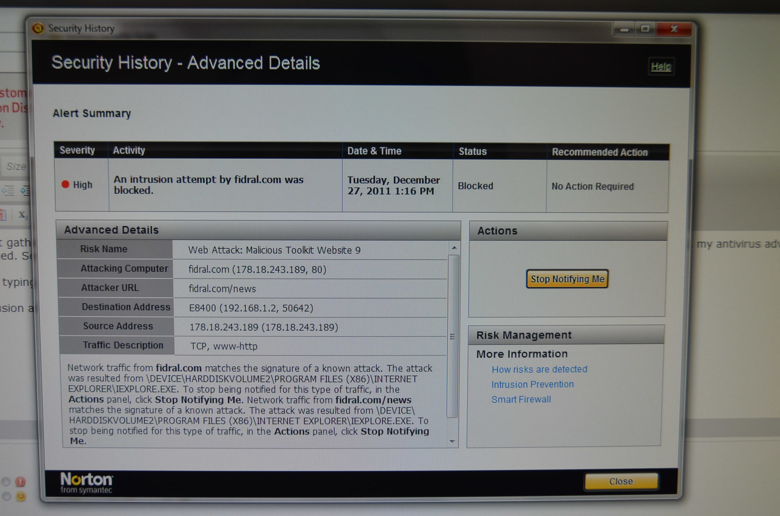The height and width of the screenshot is (516, 780).
Task: Click the Risk Name value Web Attack
Action: (x=274, y=250)
